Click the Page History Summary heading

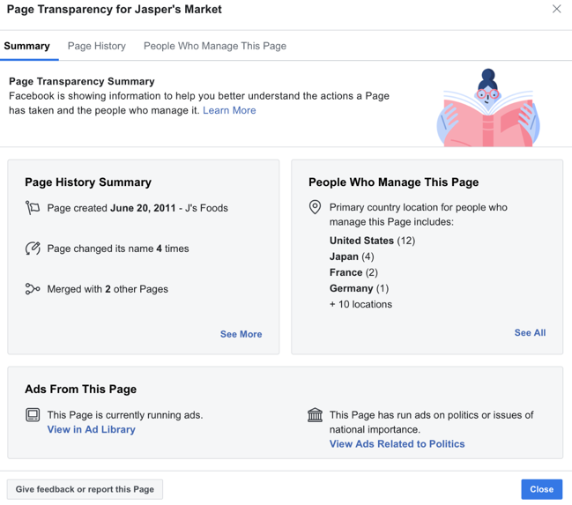[88, 182]
